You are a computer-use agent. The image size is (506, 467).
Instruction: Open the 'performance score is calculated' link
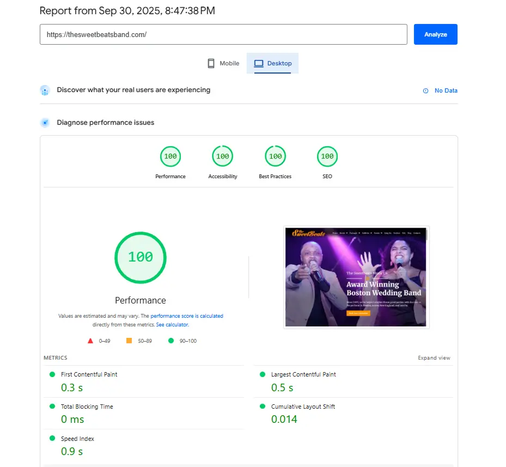pos(187,316)
